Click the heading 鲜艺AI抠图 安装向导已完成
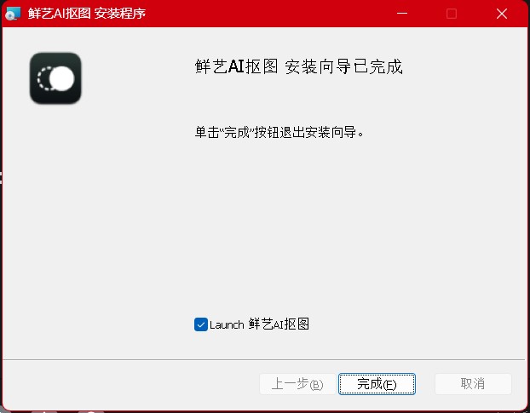Screen dimensions: 530x413 click(x=298, y=66)
